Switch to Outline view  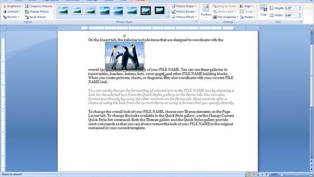(262, 175)
